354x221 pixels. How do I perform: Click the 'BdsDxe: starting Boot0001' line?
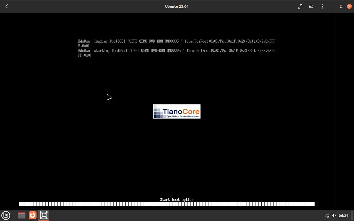click(x=177, y=53)
